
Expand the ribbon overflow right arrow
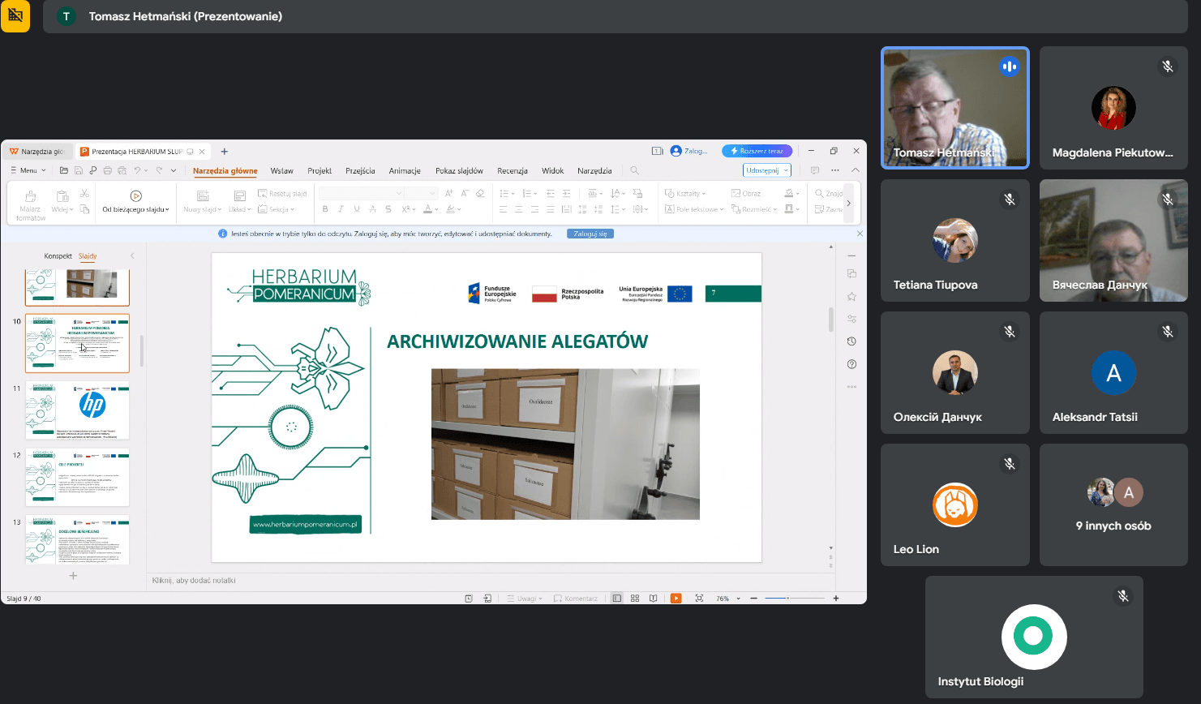coord(849,203)
